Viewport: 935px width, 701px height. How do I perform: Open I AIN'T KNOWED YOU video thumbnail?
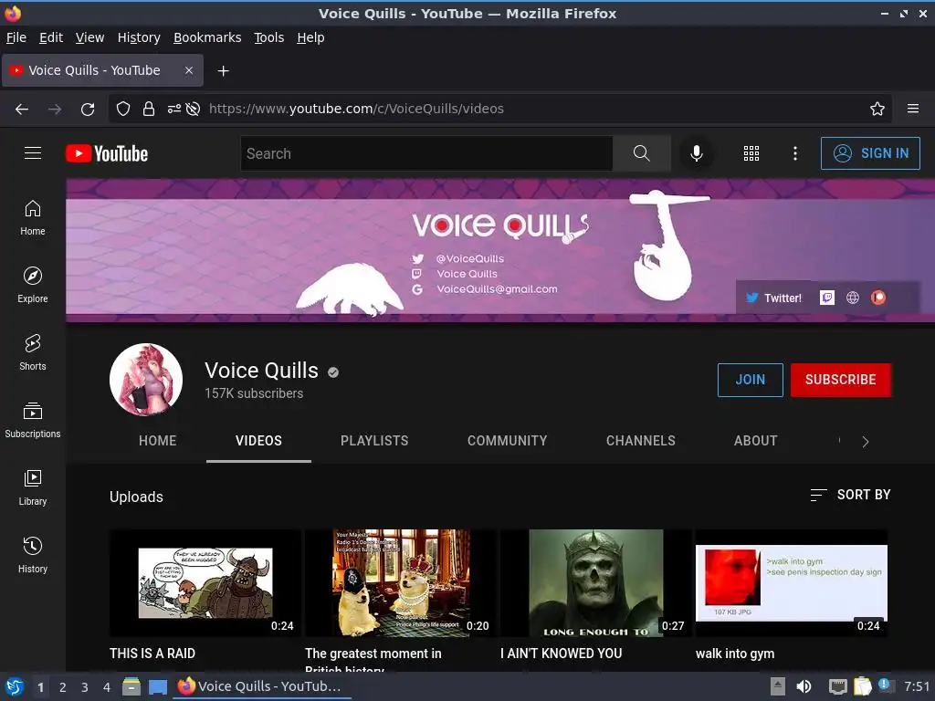(x=595, y=583)
